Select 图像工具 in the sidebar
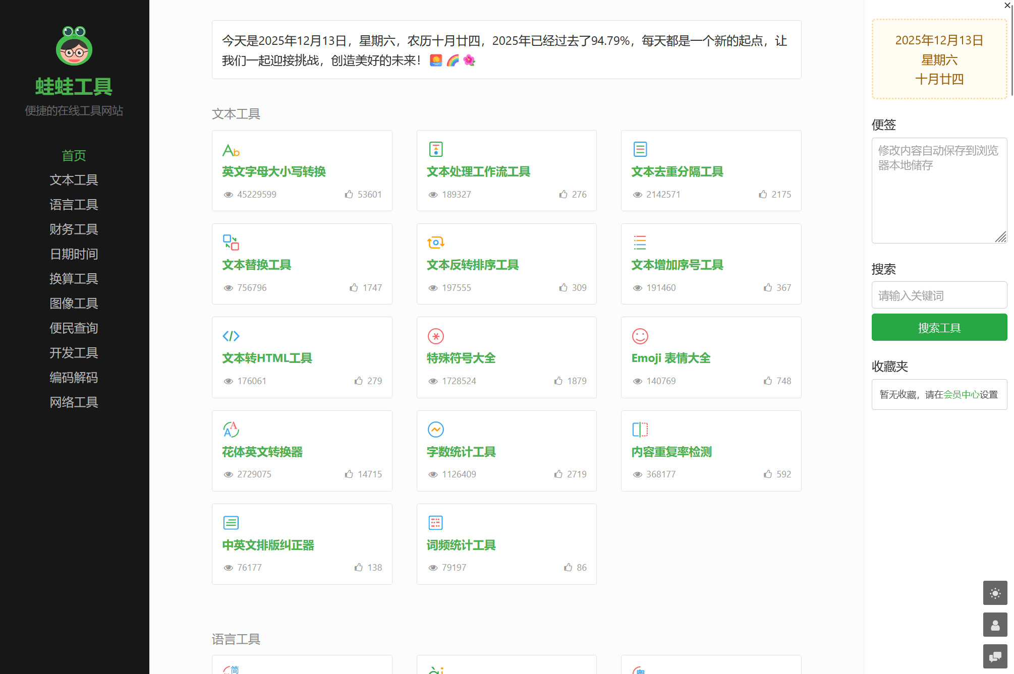1014x674 pixels. tap(74, 303)
